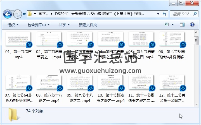Expand the recent pages dropdown arrow
Viewport: 201px width, 125px height.
coord(24,14)
